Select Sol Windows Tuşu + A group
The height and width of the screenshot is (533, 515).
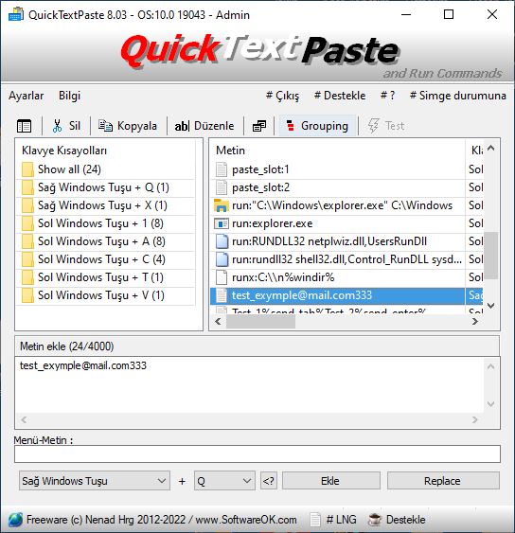click(x=105, y=241)
